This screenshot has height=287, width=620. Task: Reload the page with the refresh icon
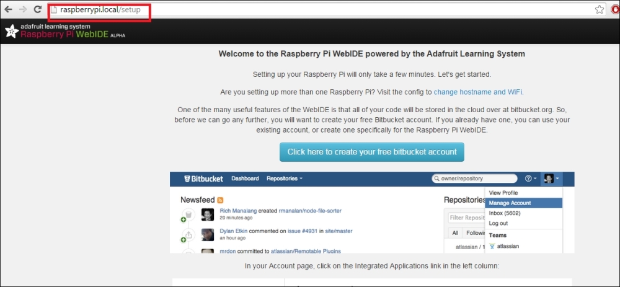pos(38,9)
